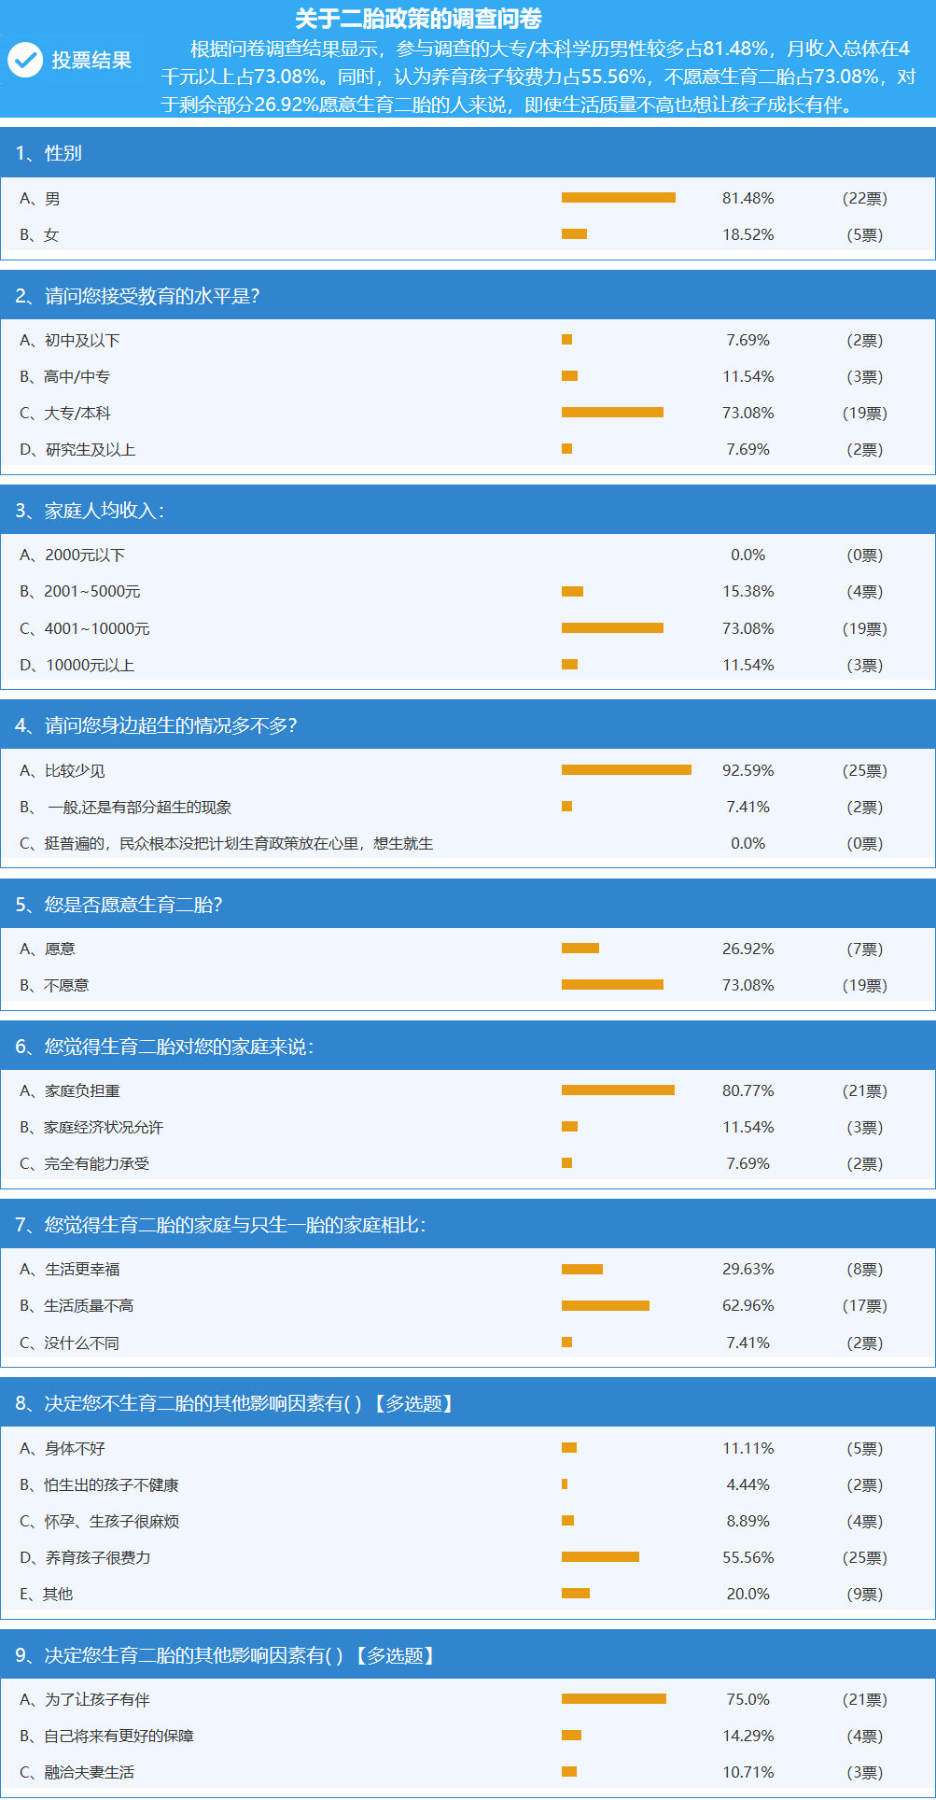Viewport: 936px width, 1800px height.
Task: Click the 73.08% value next to 不愿意
Action: [x=748, y=986]
